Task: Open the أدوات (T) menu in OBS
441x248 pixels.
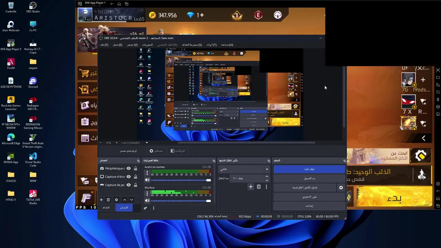Action: click(x=212, y=45)
